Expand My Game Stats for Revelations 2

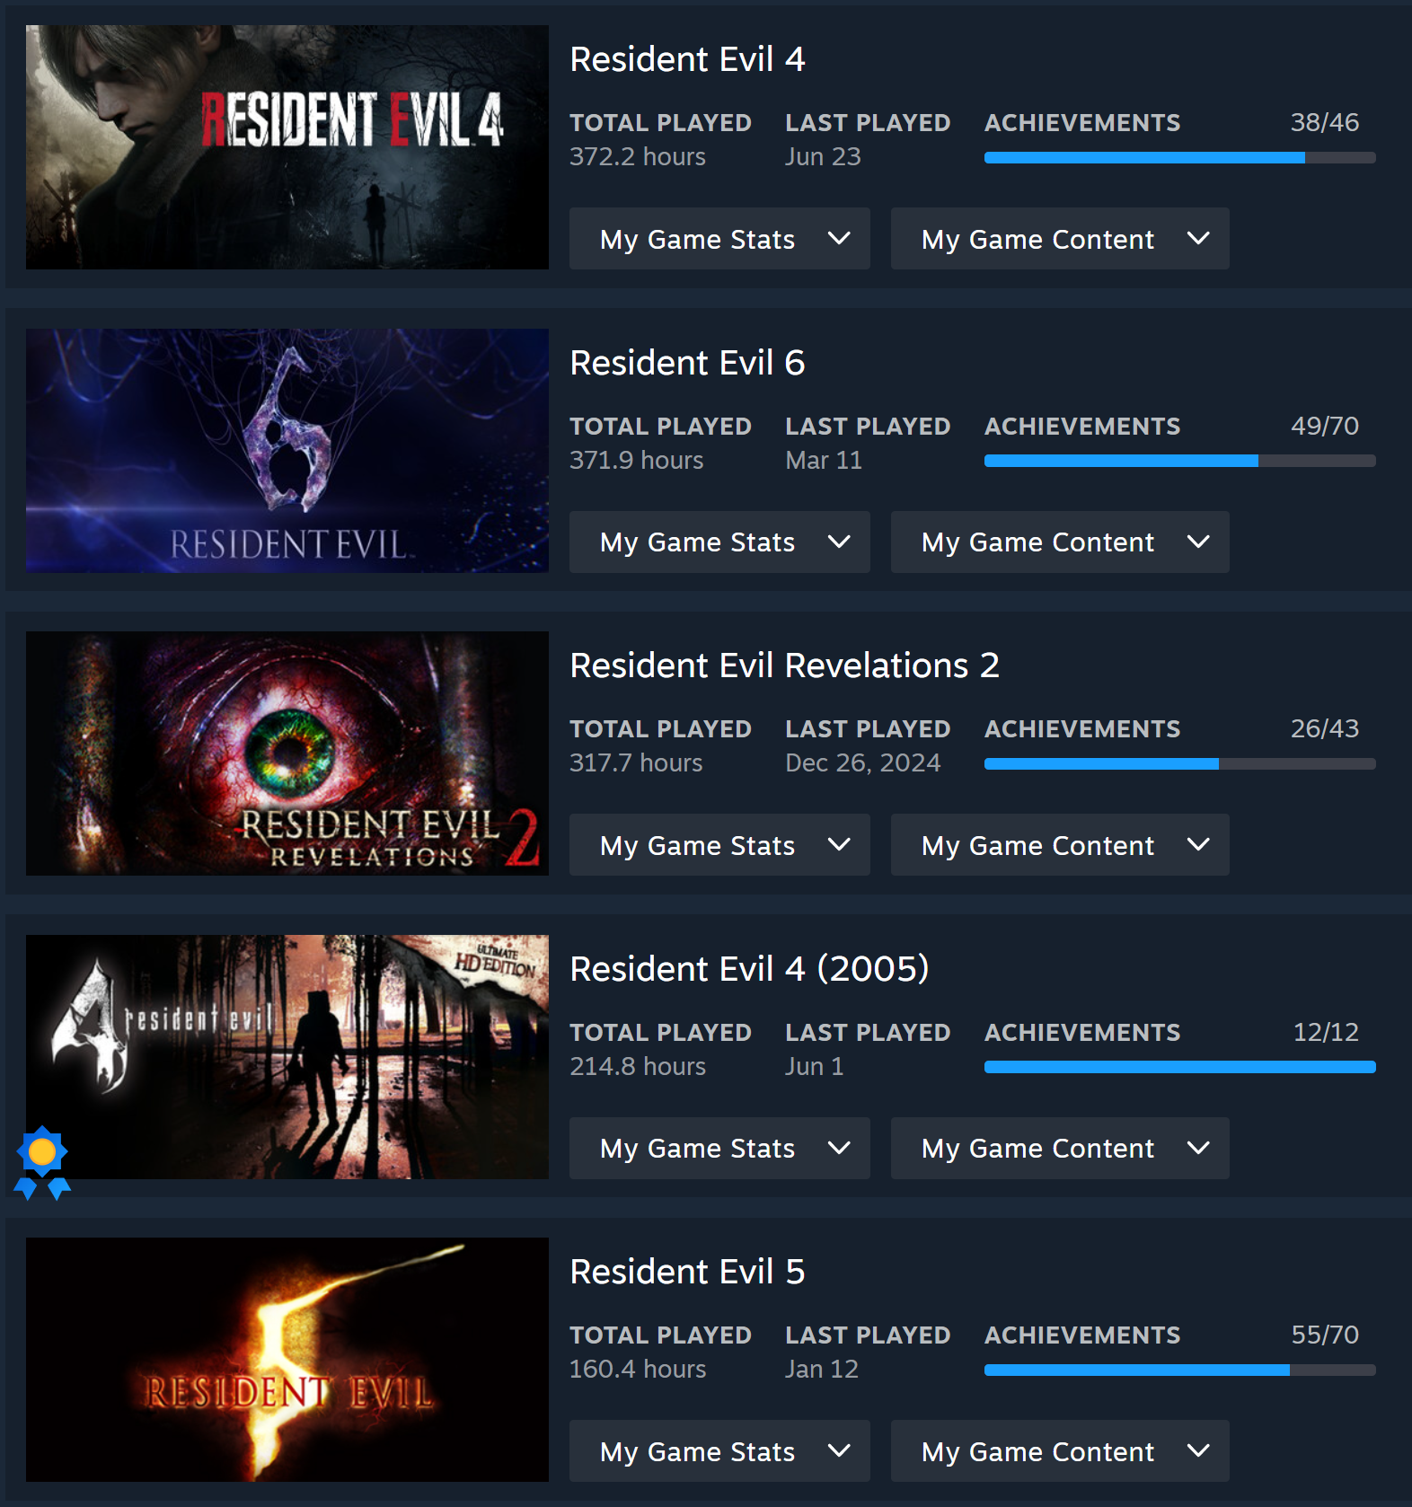point(719,845)
